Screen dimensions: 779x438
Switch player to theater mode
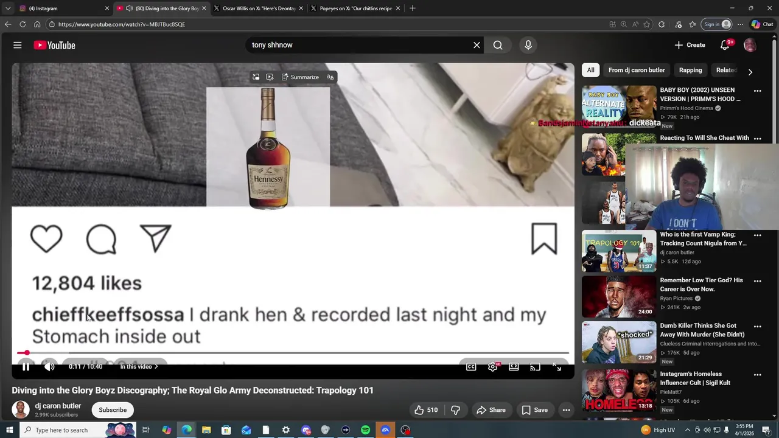coord(514,367)
